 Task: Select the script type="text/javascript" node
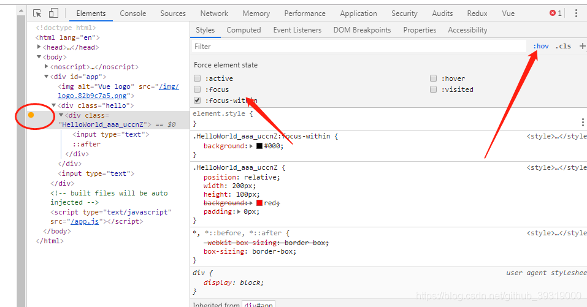point(111,216)
